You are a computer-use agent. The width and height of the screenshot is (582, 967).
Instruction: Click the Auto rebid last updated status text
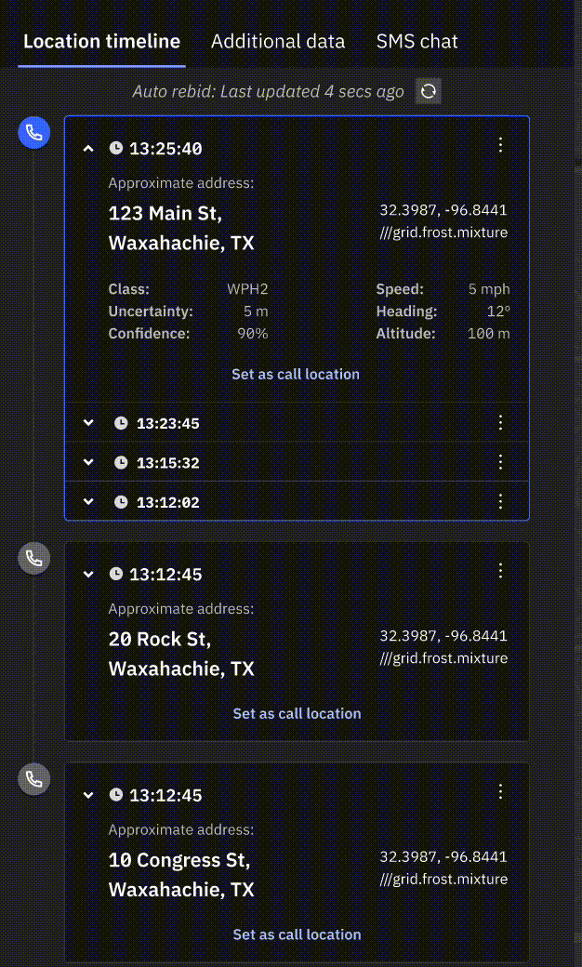tap(268, 92)
